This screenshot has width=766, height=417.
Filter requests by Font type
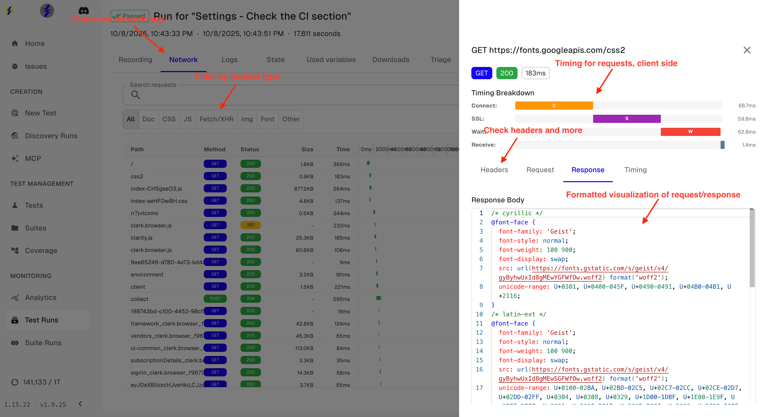pos(267,119)
